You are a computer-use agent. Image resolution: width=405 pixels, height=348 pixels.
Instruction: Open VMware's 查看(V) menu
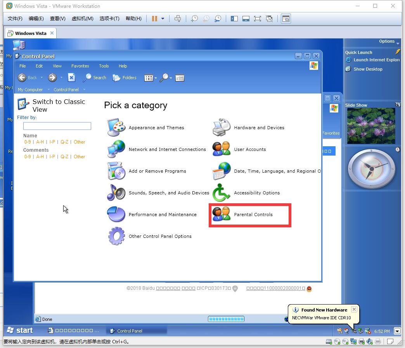57,19
